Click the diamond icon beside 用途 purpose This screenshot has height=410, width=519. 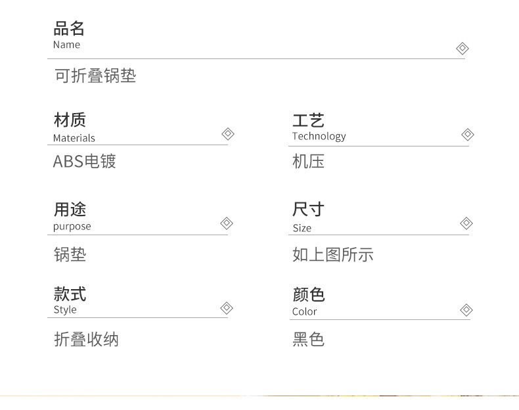(227, 223)
